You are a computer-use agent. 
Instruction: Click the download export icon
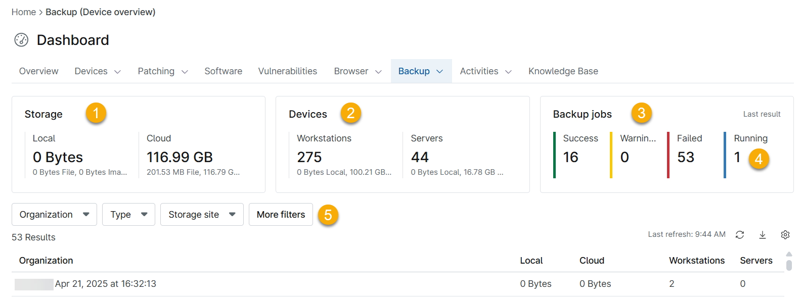(x=763, y=235)
